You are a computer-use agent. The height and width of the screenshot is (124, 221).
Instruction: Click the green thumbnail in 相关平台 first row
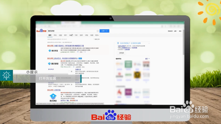128,64
